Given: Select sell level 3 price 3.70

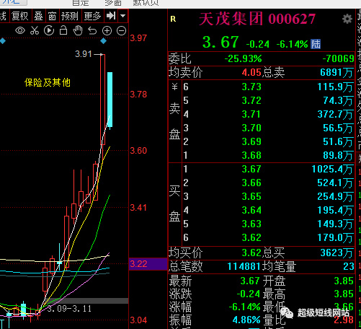Looking at the screenshot, I should tap(251, 128).
